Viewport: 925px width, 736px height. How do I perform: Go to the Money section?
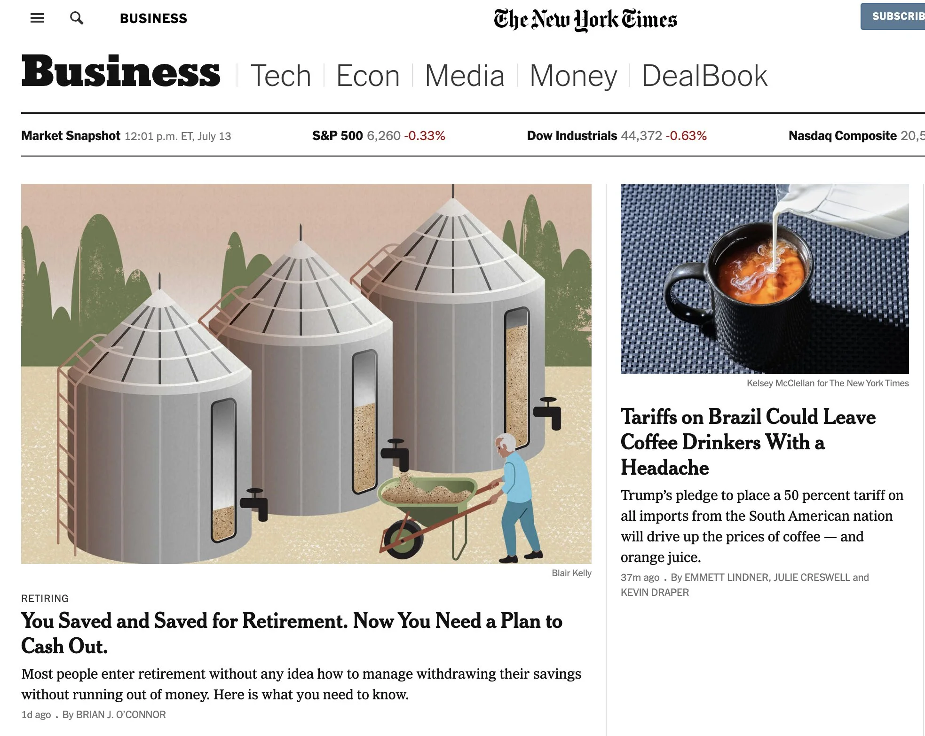click(573, 77)
